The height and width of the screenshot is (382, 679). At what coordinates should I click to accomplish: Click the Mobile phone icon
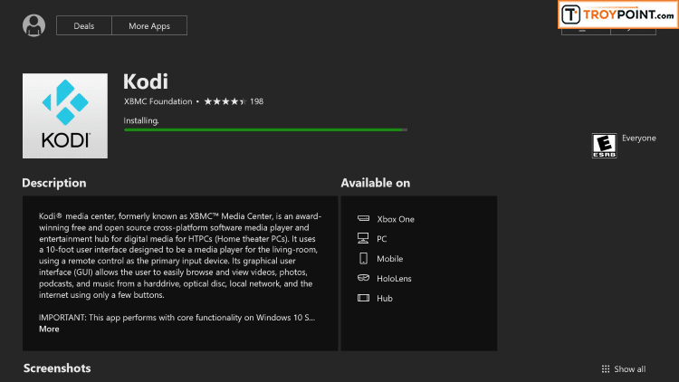(363, 258)
